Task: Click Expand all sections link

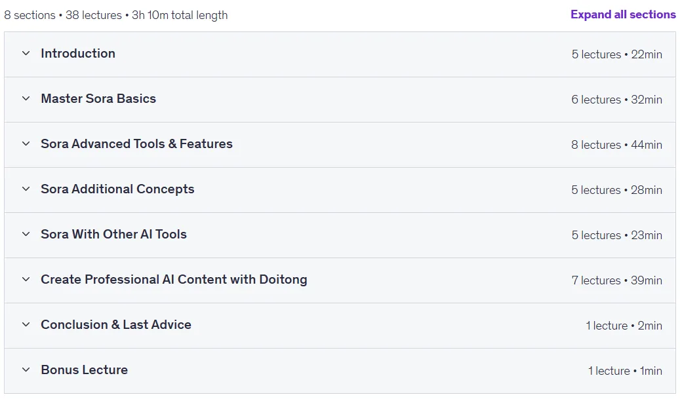Action: [x=623, y=14]
